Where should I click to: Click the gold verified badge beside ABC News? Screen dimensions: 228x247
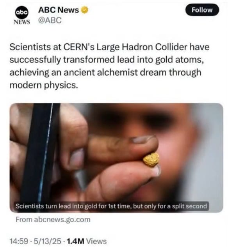[84, 10]
